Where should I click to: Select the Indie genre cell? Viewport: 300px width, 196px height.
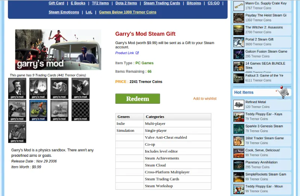(x=129, y=124)
